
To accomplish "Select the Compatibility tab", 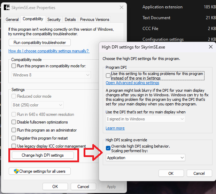I will click(33, 19).
